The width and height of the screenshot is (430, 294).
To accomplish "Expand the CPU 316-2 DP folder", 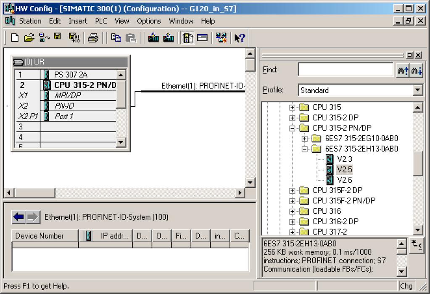I will (292, 222).
